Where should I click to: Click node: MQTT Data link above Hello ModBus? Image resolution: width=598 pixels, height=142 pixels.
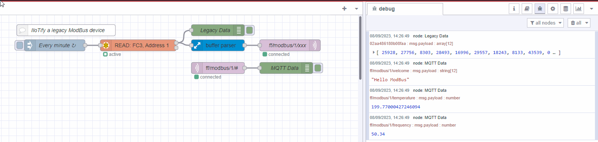tap(430, 63)
